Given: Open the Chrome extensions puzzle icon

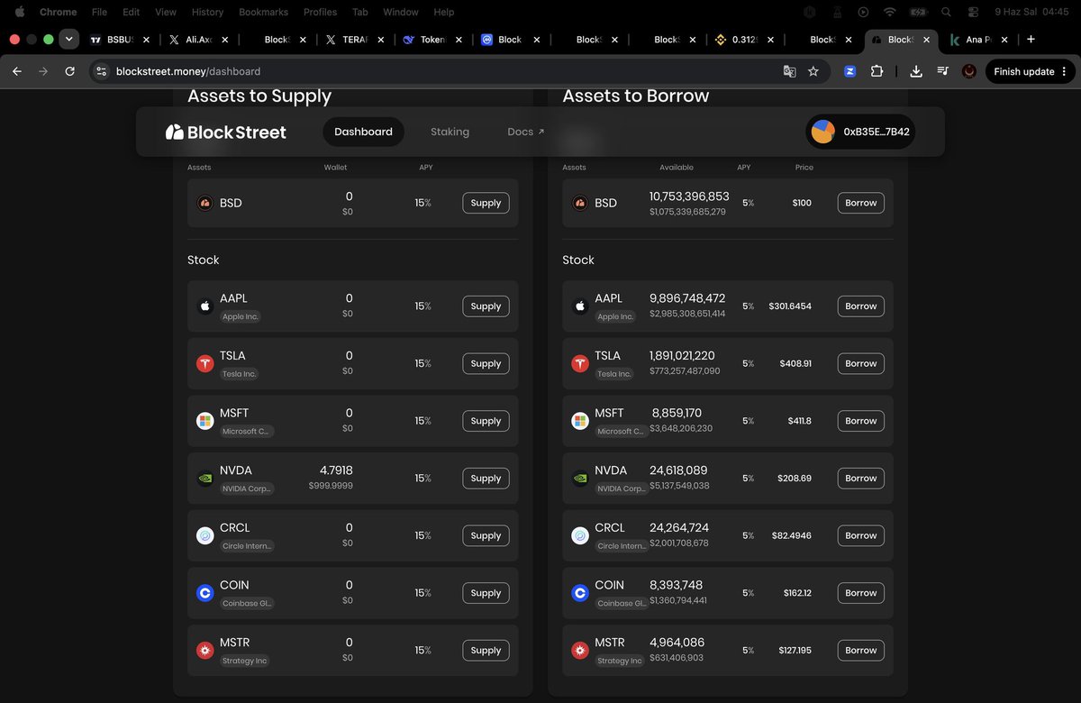Looking at the screenshot, I should pyautogui.click(x=877, y=71).
